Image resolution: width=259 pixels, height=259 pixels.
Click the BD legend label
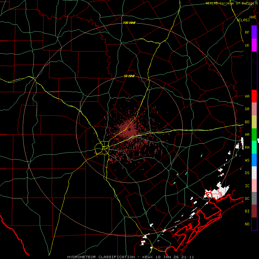pos(247,122)
